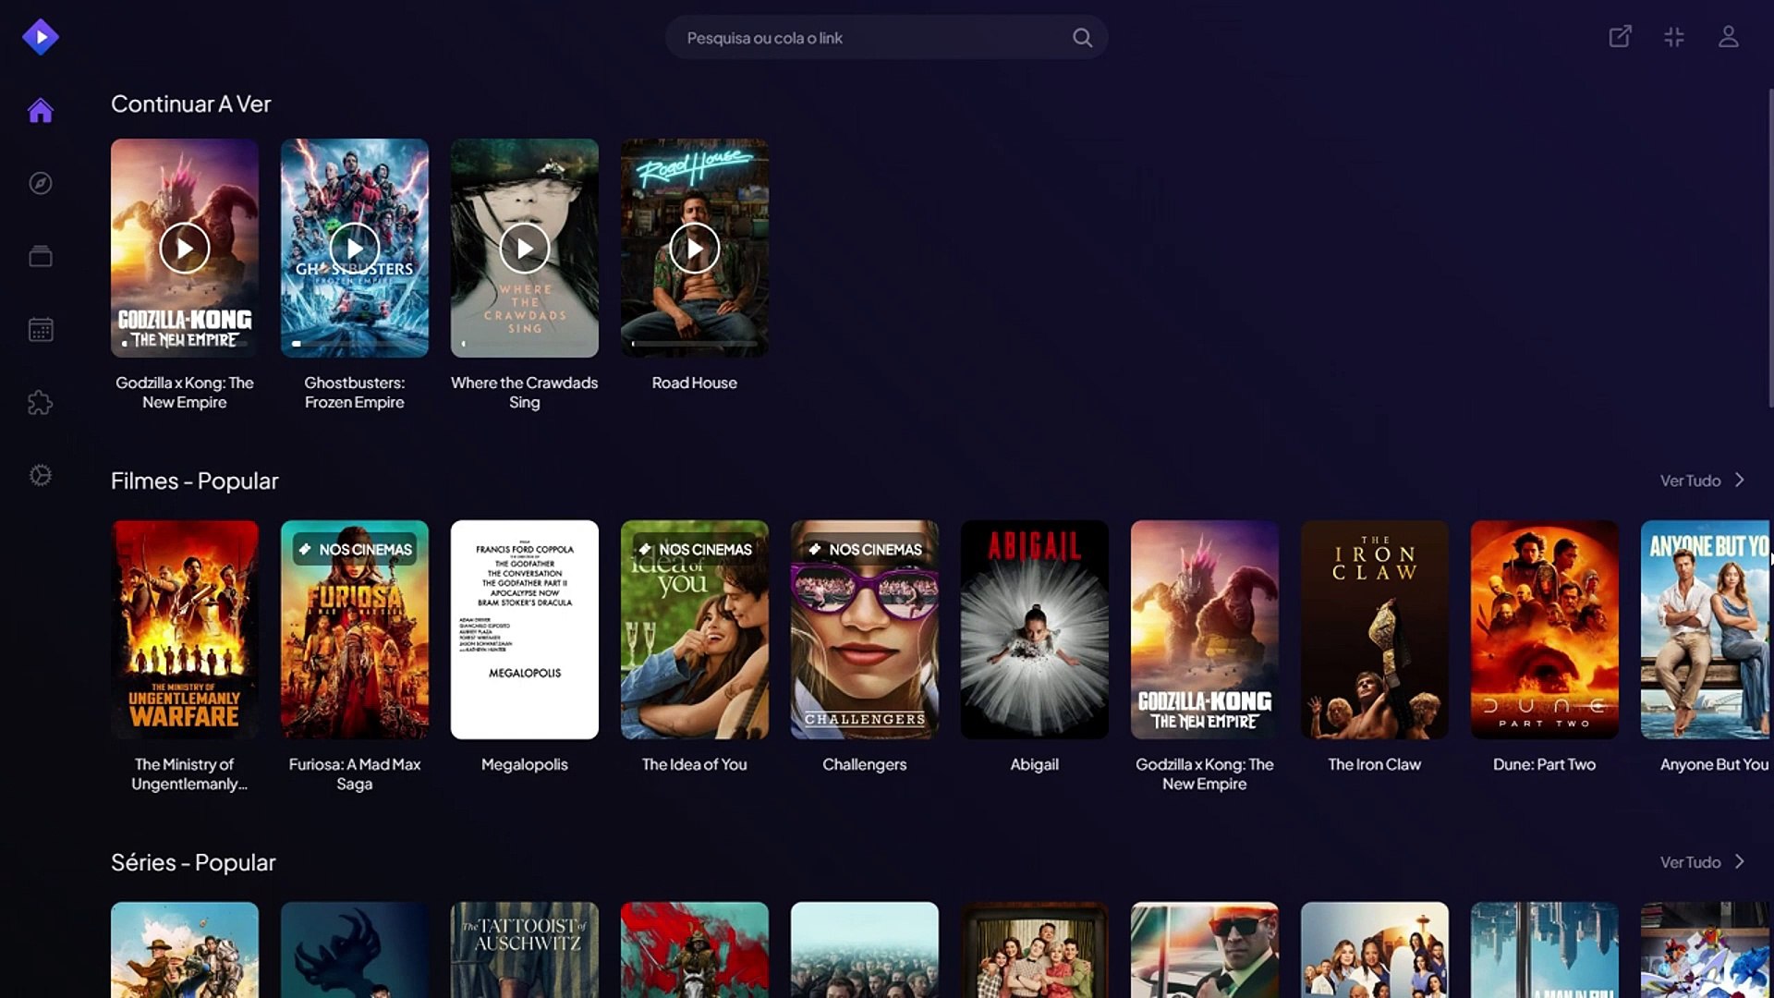The width and height of the screenshot is (1774, 998).
Task: Open the Abigail poster
Action: [1035, 629]
